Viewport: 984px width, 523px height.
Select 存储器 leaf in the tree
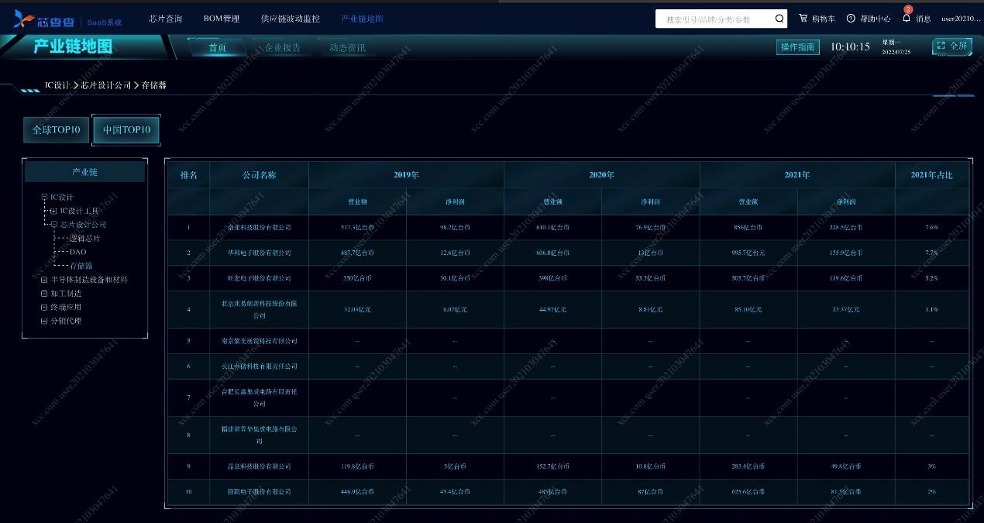[81, 266]
